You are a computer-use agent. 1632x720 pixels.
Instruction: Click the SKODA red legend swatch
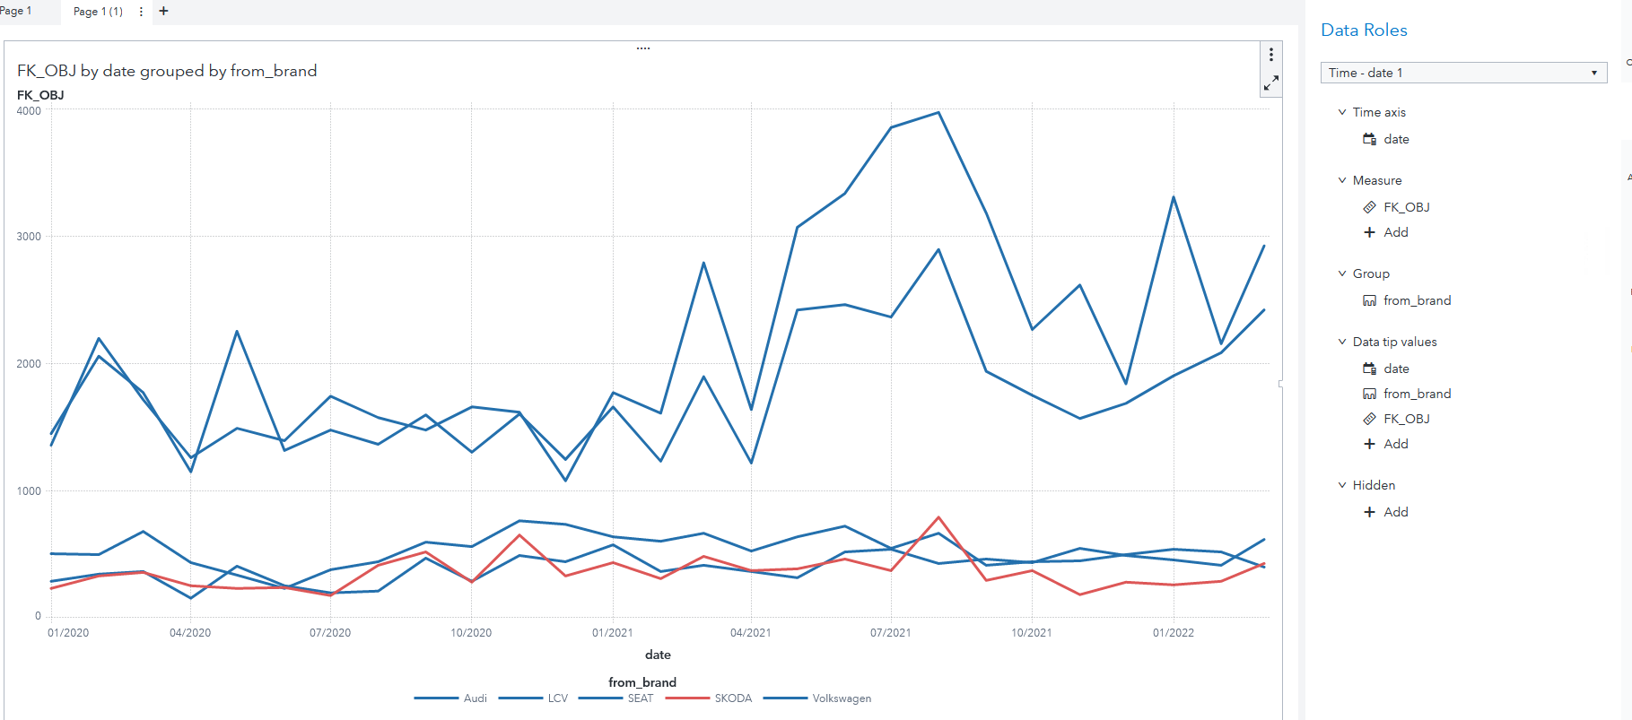686,698
